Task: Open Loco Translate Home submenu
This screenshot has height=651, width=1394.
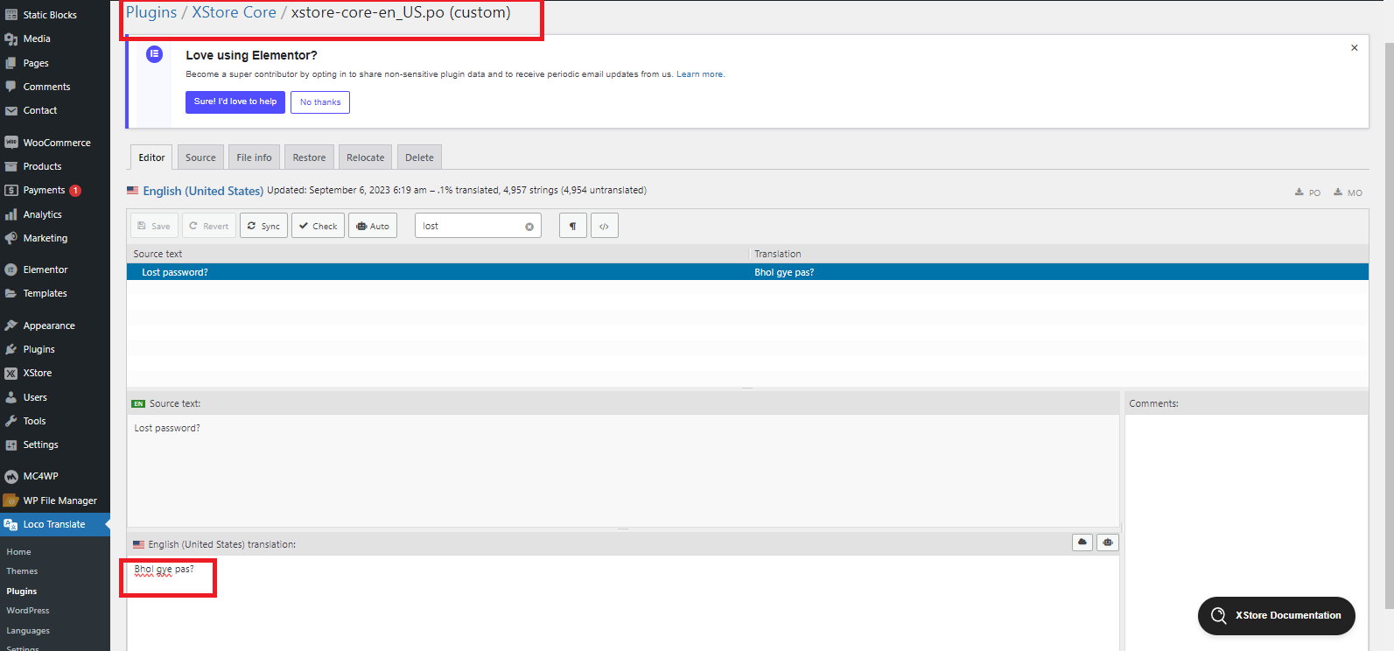Action: coord(18,552)
